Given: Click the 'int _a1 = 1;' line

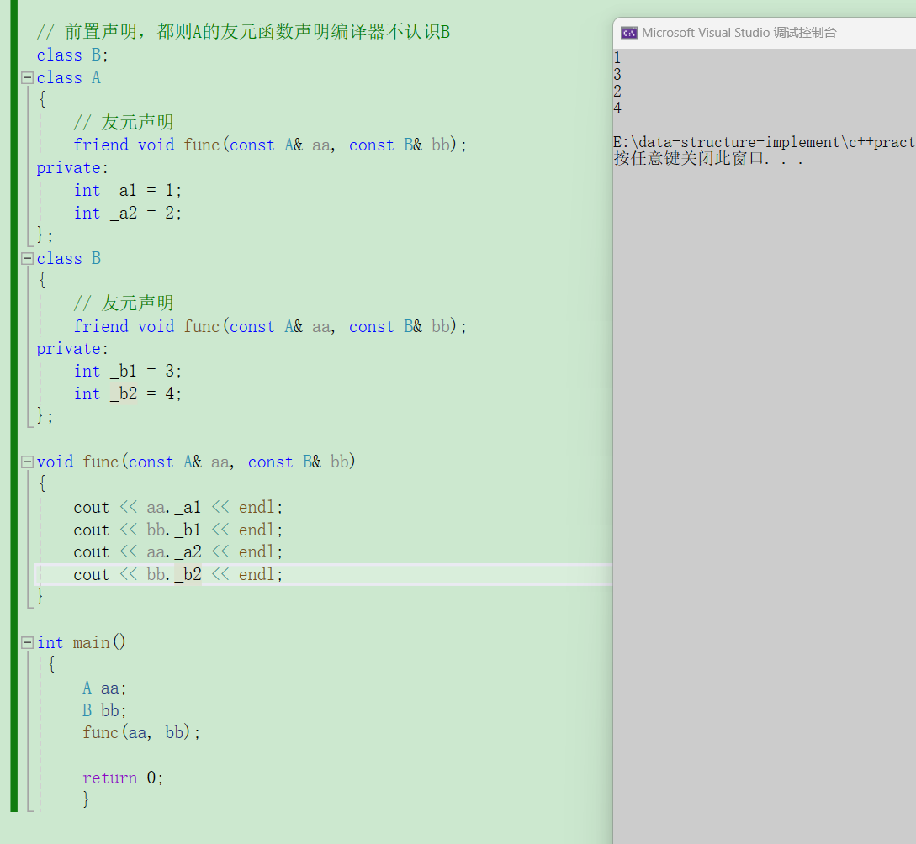Looking at the screenshot, I should click(128, 190).
